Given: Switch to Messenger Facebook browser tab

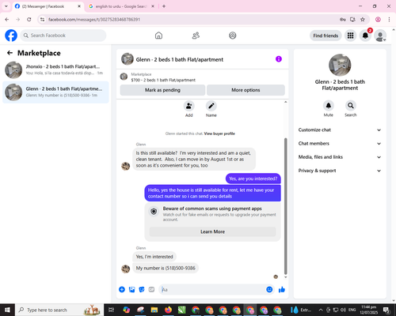Looking at the screenshot, I should click(48, 6).
